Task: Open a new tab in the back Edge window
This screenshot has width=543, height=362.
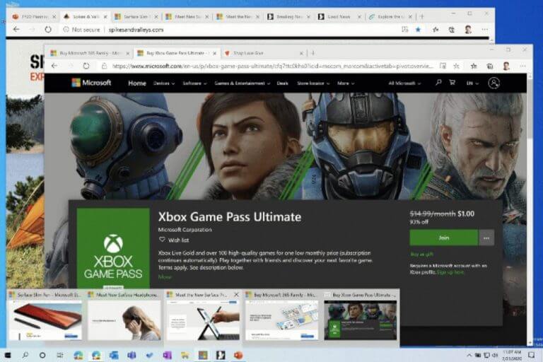Action: [x=422, y=16]
